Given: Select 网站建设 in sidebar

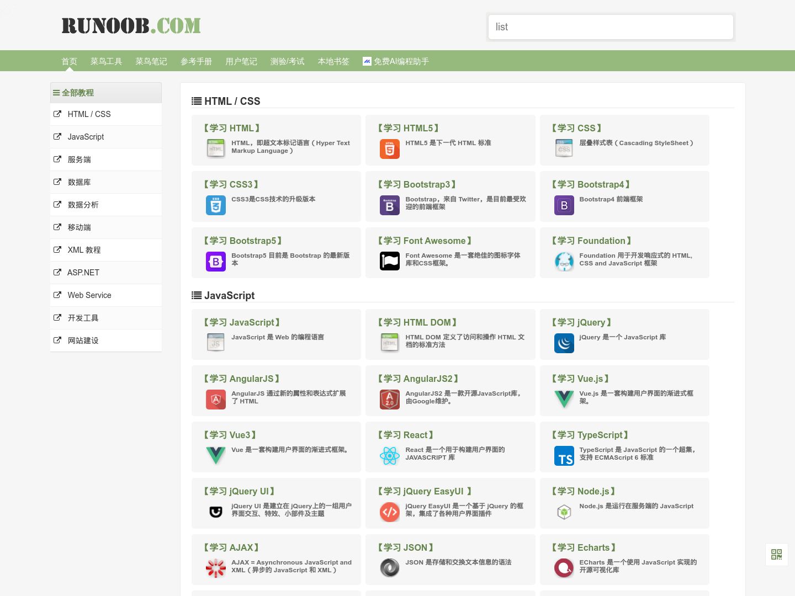Looking at the screenshot, I should [x=106, y=340].
